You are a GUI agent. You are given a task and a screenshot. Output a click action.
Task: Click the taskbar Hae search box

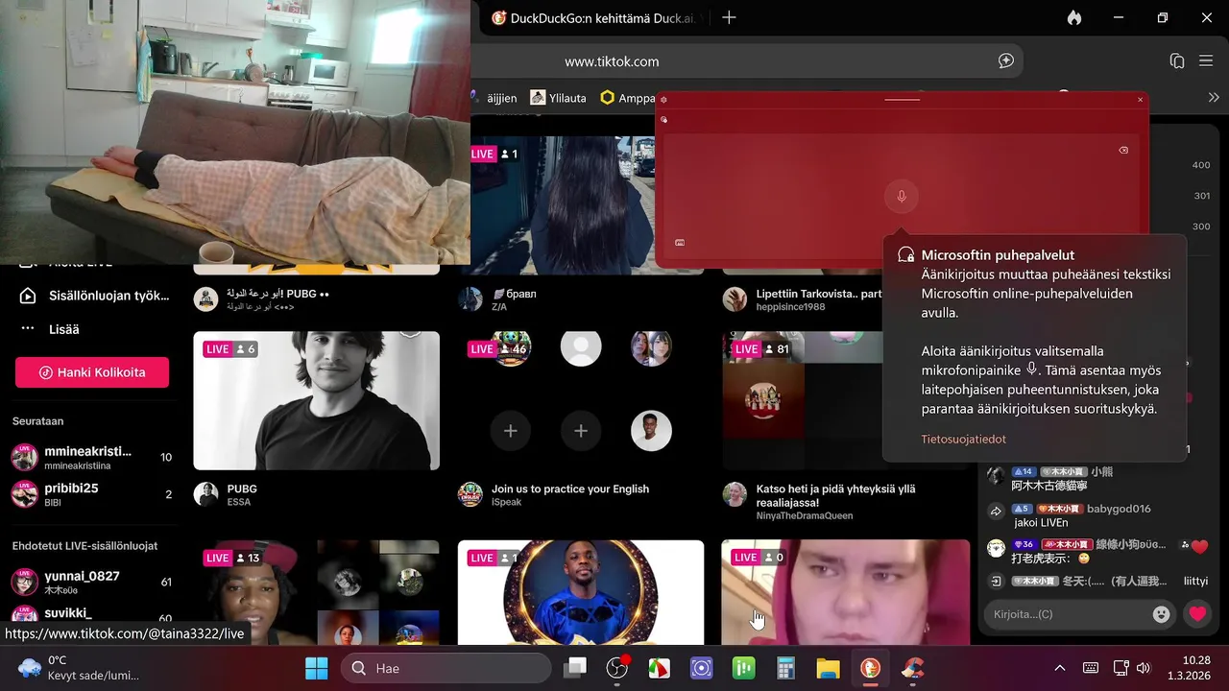pyautogui.click(x=446, y=668)
